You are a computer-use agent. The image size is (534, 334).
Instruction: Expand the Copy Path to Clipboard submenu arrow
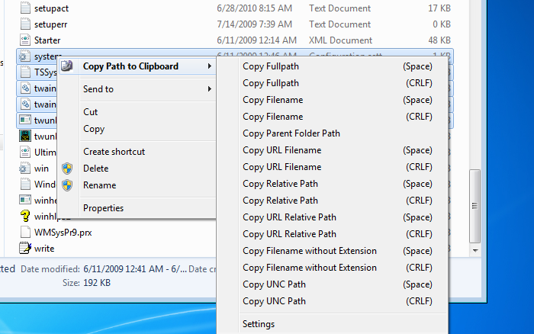(210, 66)
